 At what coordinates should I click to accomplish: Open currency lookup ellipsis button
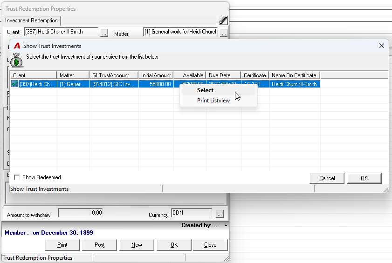click(x=220, y=214)
